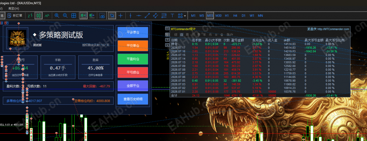The image size is (367, 141).
Task: Tile chart windows with grid icon
Action: point(74,15)
